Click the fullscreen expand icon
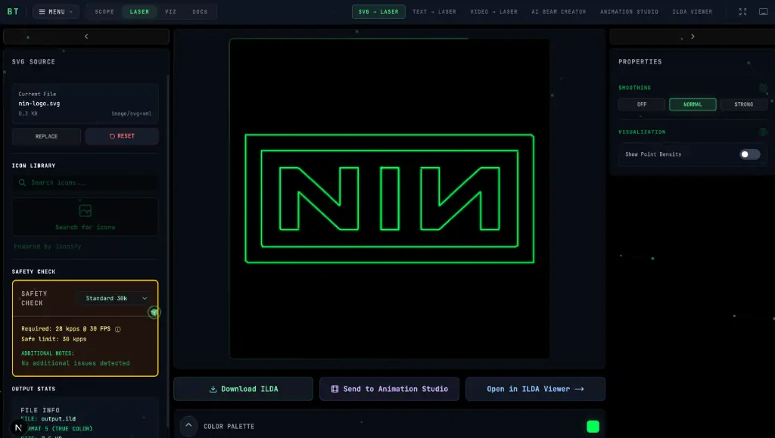 coord(742,11)
